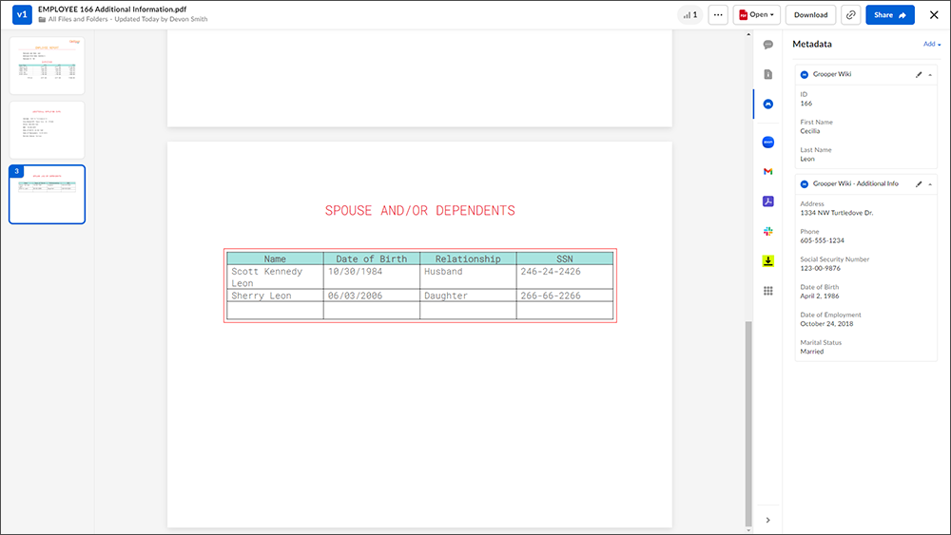Open the more options ellipsis menu
Screen dimensions: 951x535
click(x=718, y=15)
